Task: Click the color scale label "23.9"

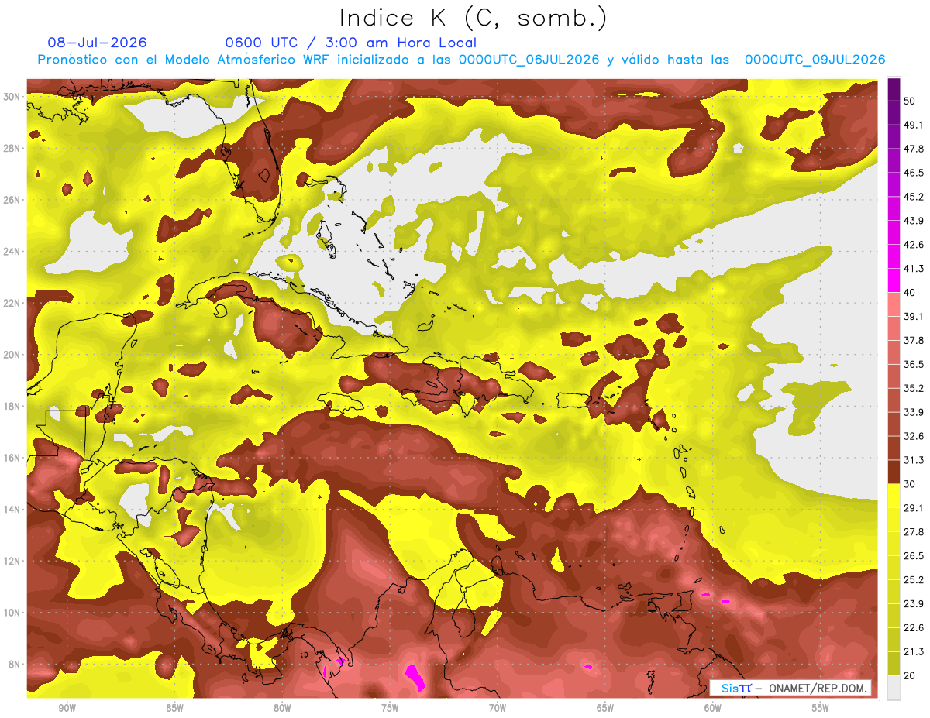Action: (x=914, y=604)
